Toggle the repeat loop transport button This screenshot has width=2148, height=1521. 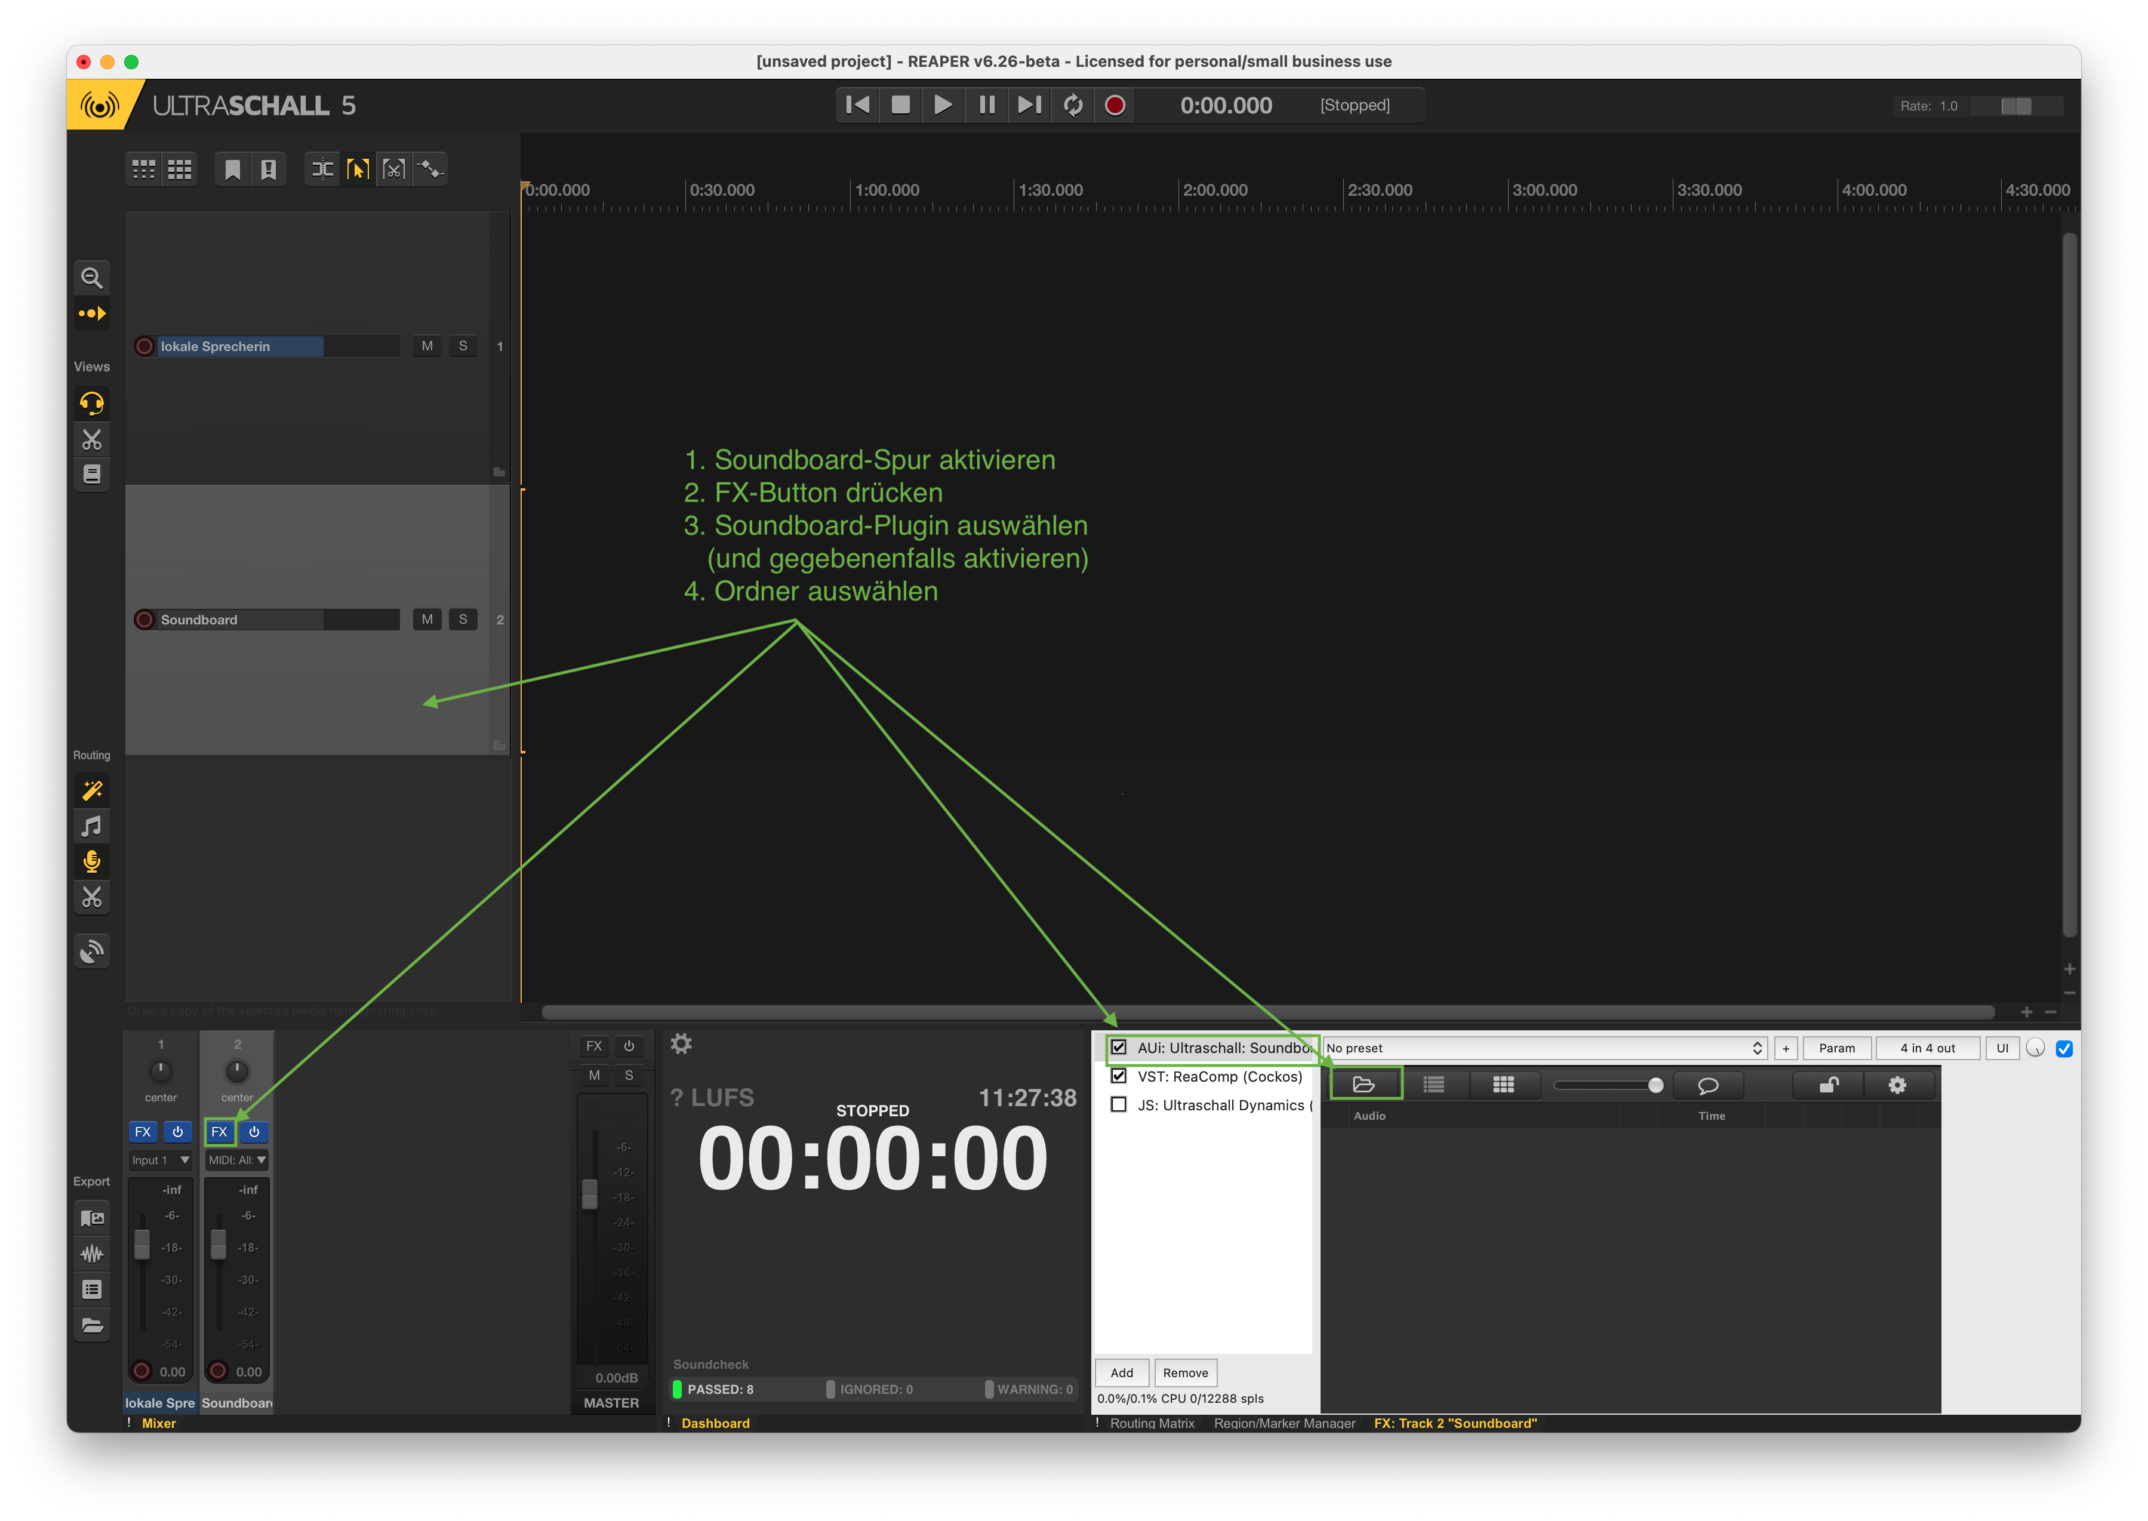pyautogui.click(x=1073, y=105)
